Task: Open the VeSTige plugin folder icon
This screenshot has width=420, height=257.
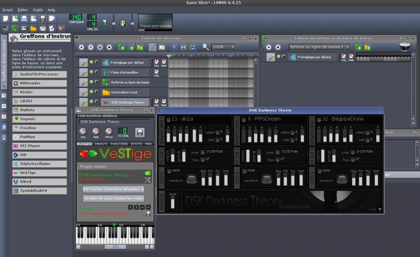Action: 148,174
